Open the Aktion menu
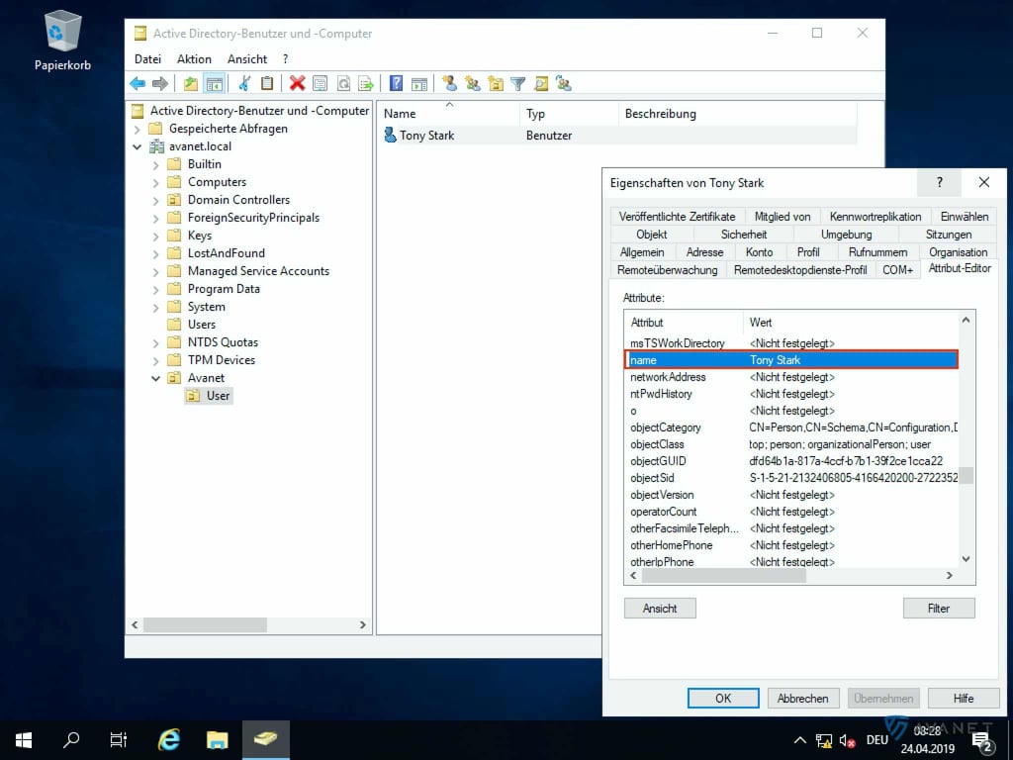This screenshot has width=1013, height=760. pos(194,58)
